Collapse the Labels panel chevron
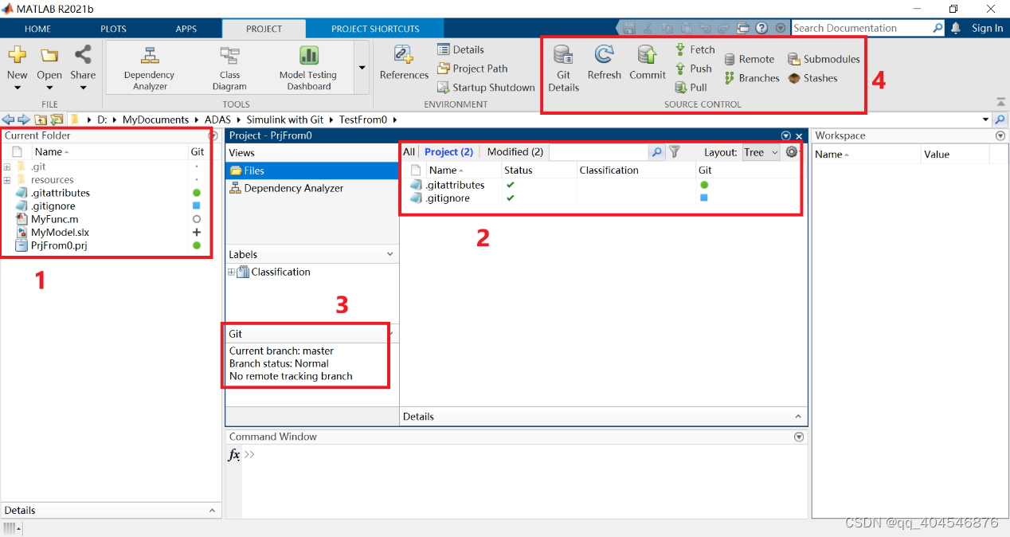This screenshot has height=537, width=1010. pos(390,254)
